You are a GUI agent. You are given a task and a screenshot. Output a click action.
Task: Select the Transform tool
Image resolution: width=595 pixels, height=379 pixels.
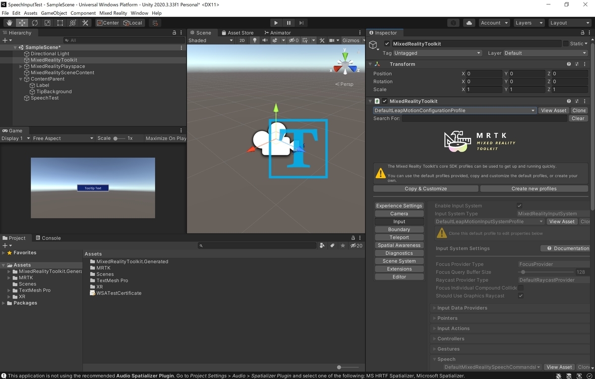(x=72, y=23)
